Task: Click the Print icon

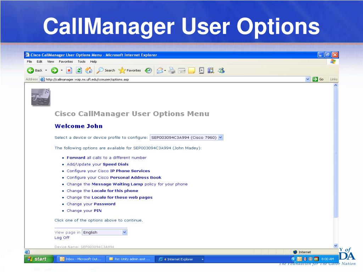Action: pyautogui.click(x=172, y=70)
